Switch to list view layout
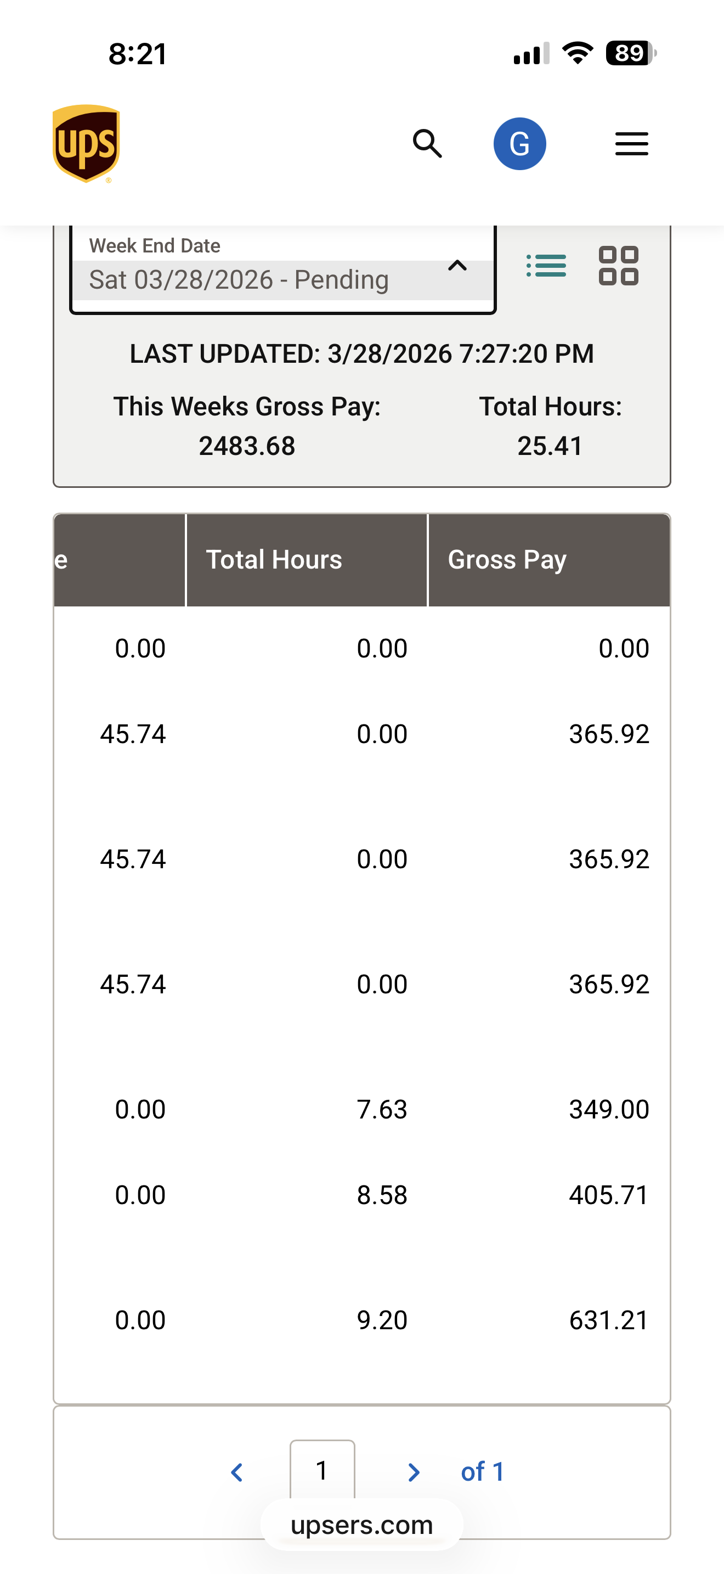Viewport: 724px width, 1574px height. tap(546, 266)
